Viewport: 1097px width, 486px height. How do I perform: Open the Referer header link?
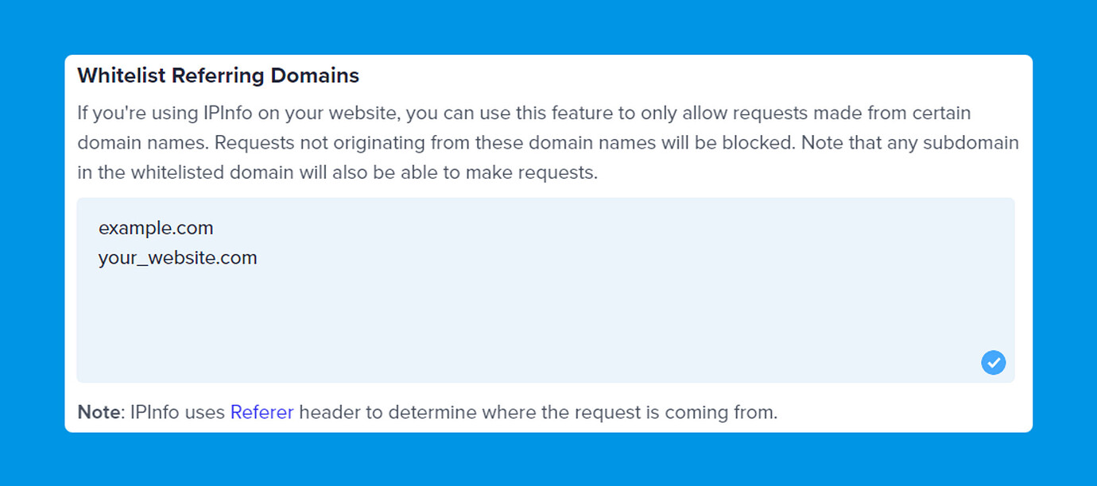pyautogui.click(x=262, y=412)
